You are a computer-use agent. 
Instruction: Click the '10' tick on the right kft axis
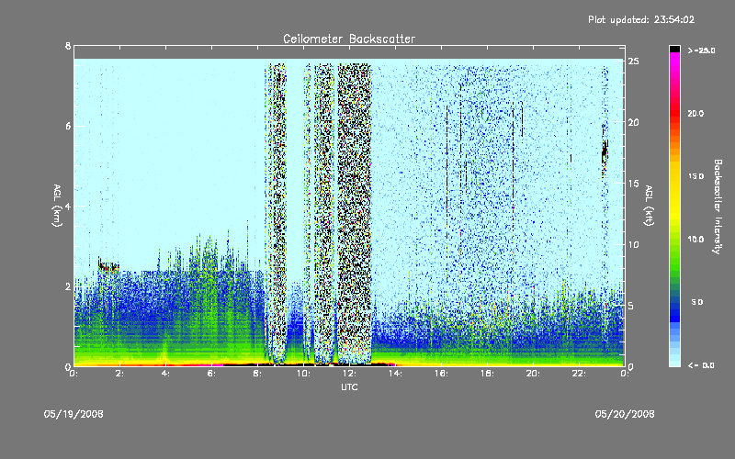tap(633, 244)
